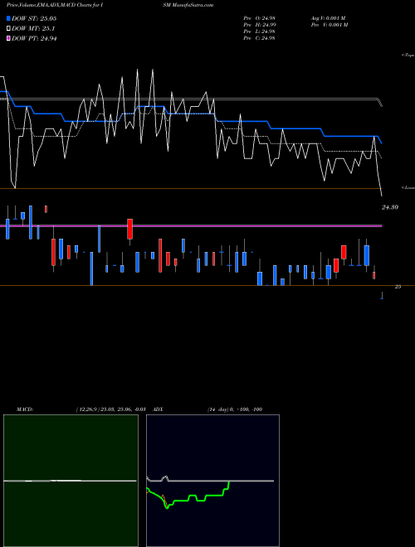Click the blue DOW ST legend swatch

(9, 18)
